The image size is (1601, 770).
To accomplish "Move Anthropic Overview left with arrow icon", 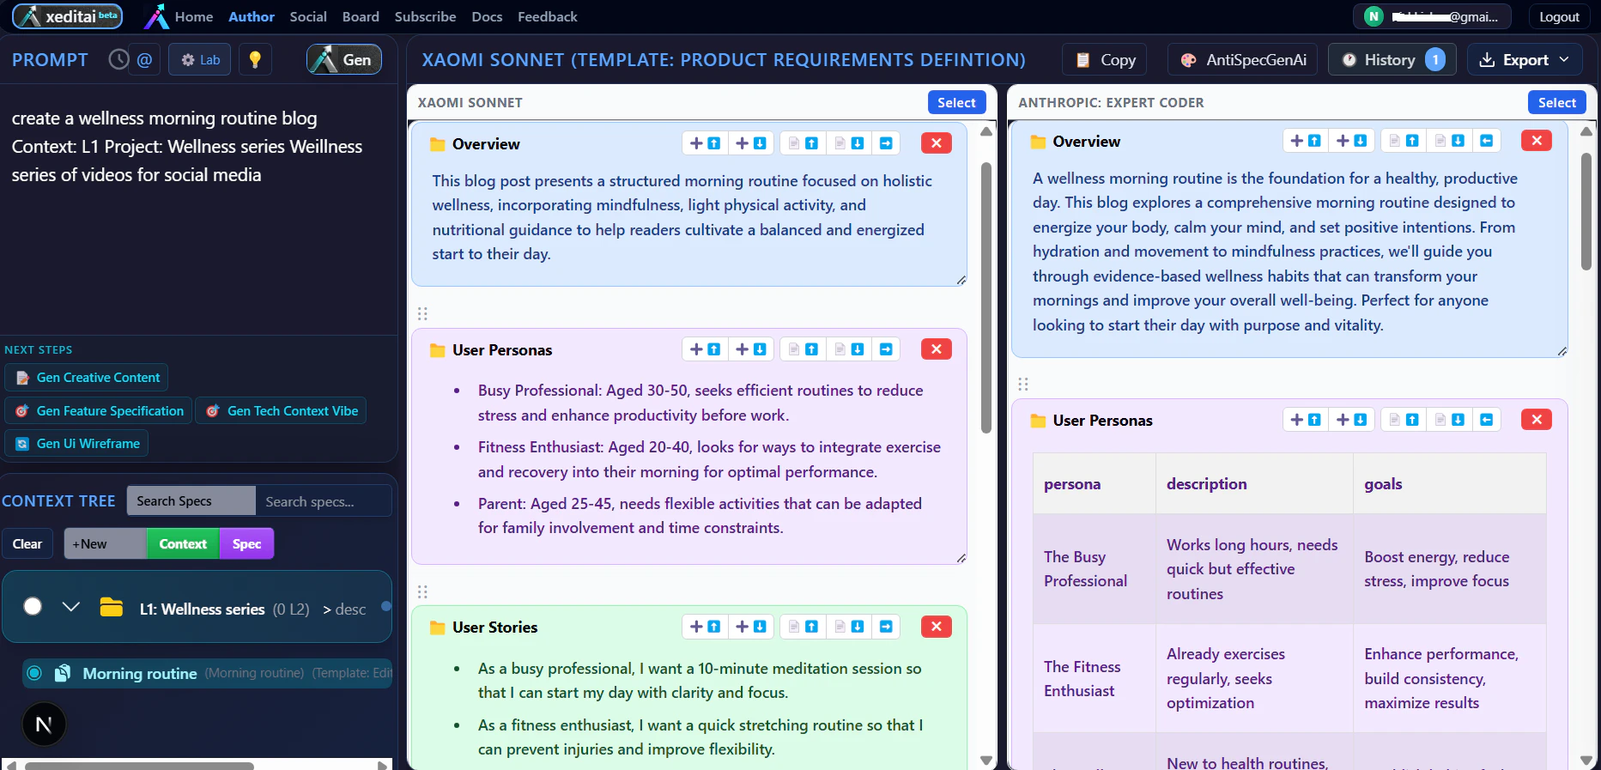I will pos(1486,141).
